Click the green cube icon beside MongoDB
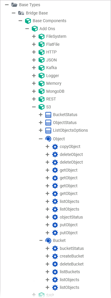111x298 pixels. (42, 91)
